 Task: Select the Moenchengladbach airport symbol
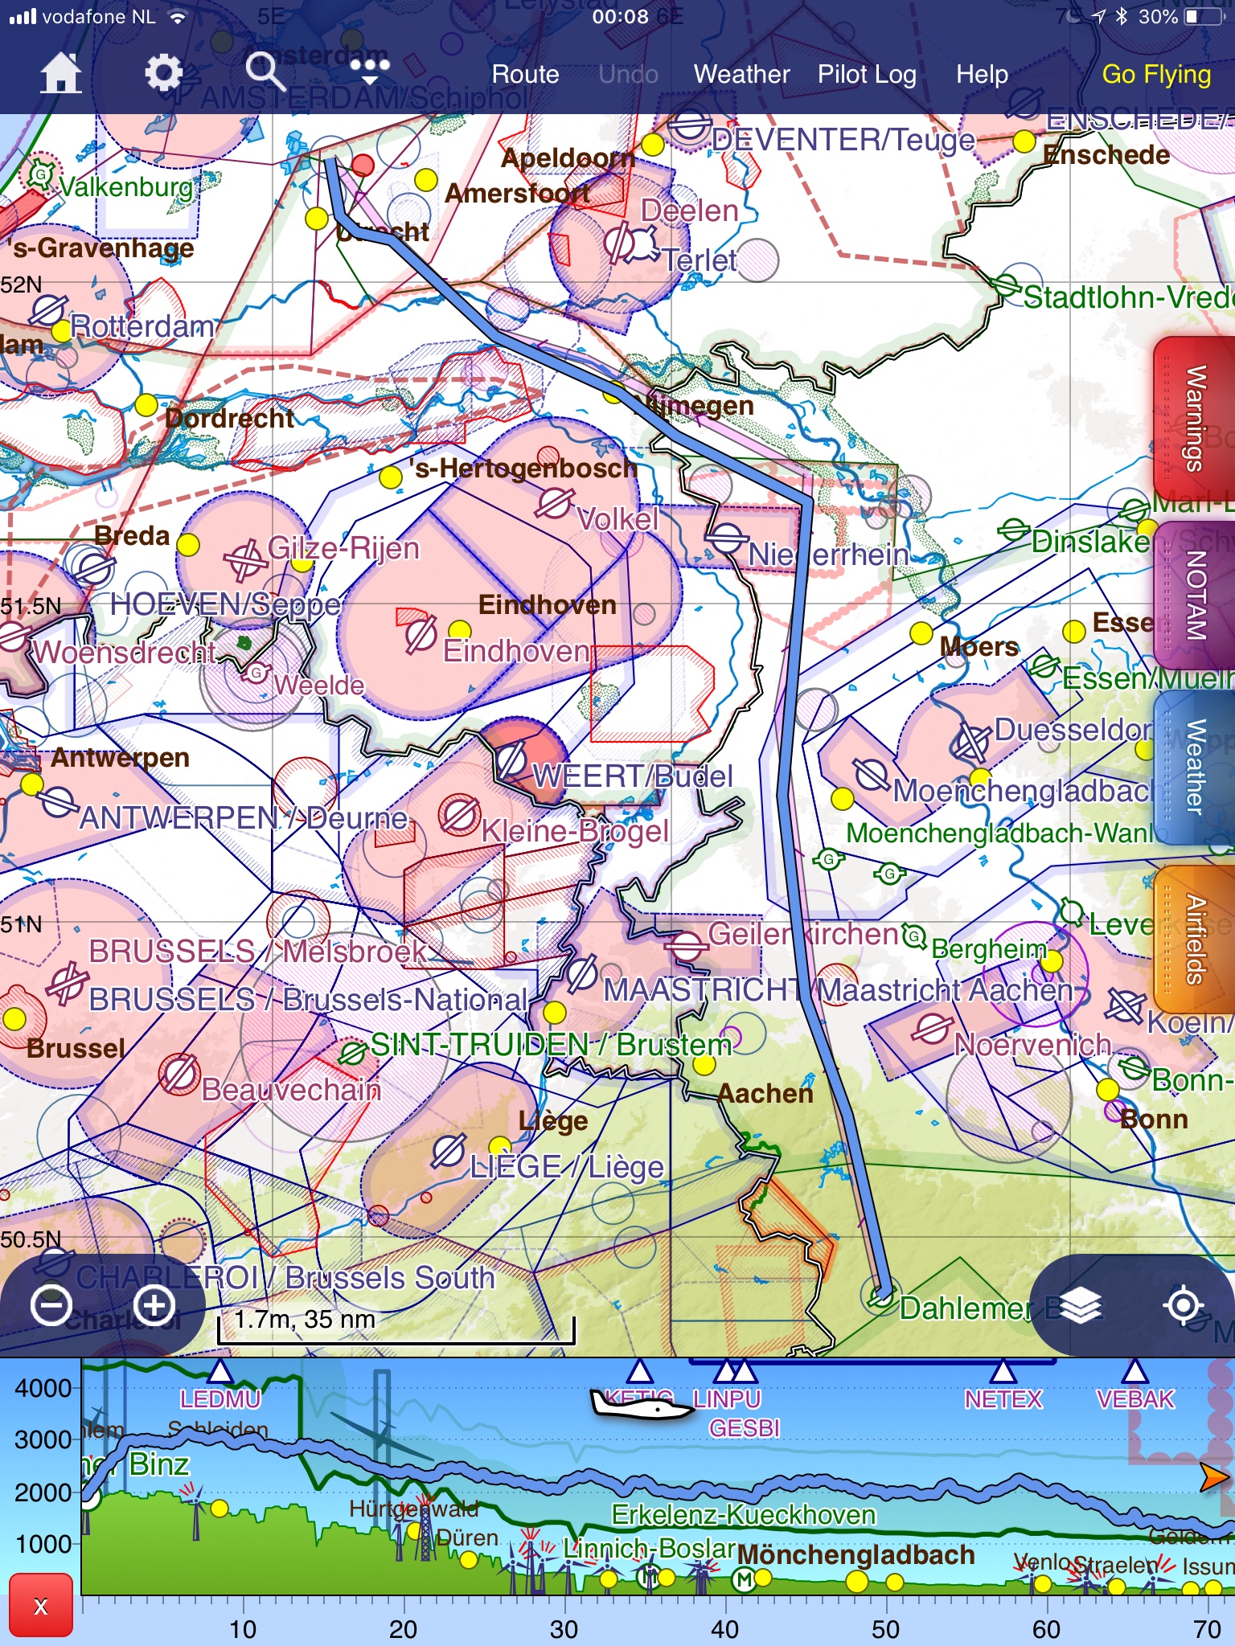coord(872,776)
